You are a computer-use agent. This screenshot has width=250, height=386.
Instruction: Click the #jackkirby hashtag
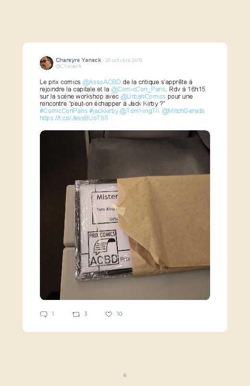click(104, 111)
